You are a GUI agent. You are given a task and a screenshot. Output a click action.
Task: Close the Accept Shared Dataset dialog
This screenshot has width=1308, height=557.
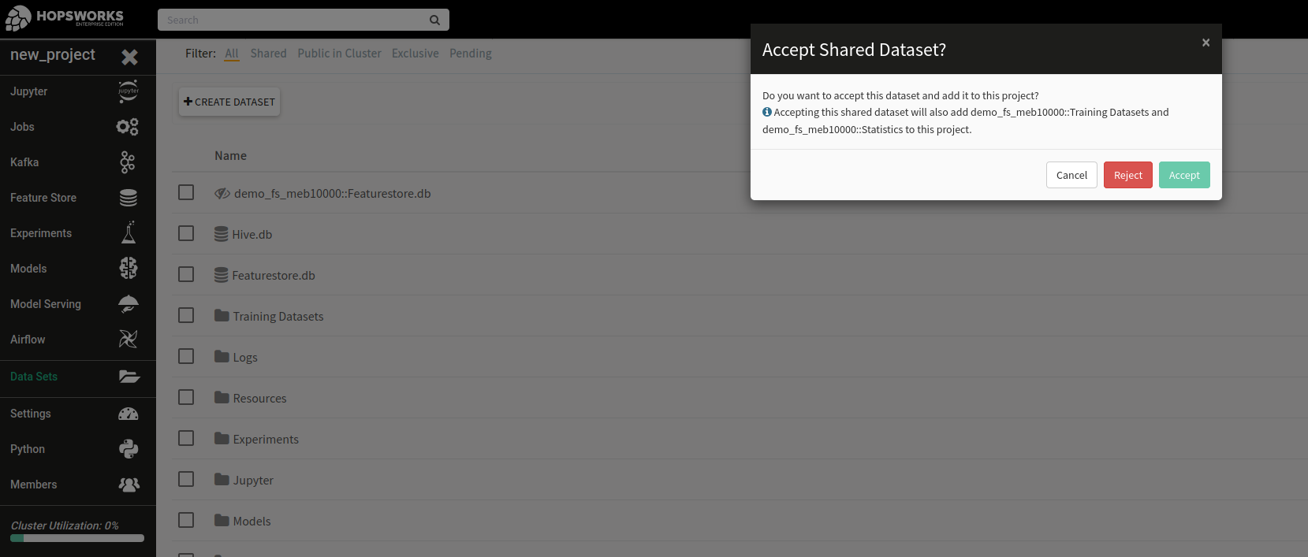pos(1206,43)
